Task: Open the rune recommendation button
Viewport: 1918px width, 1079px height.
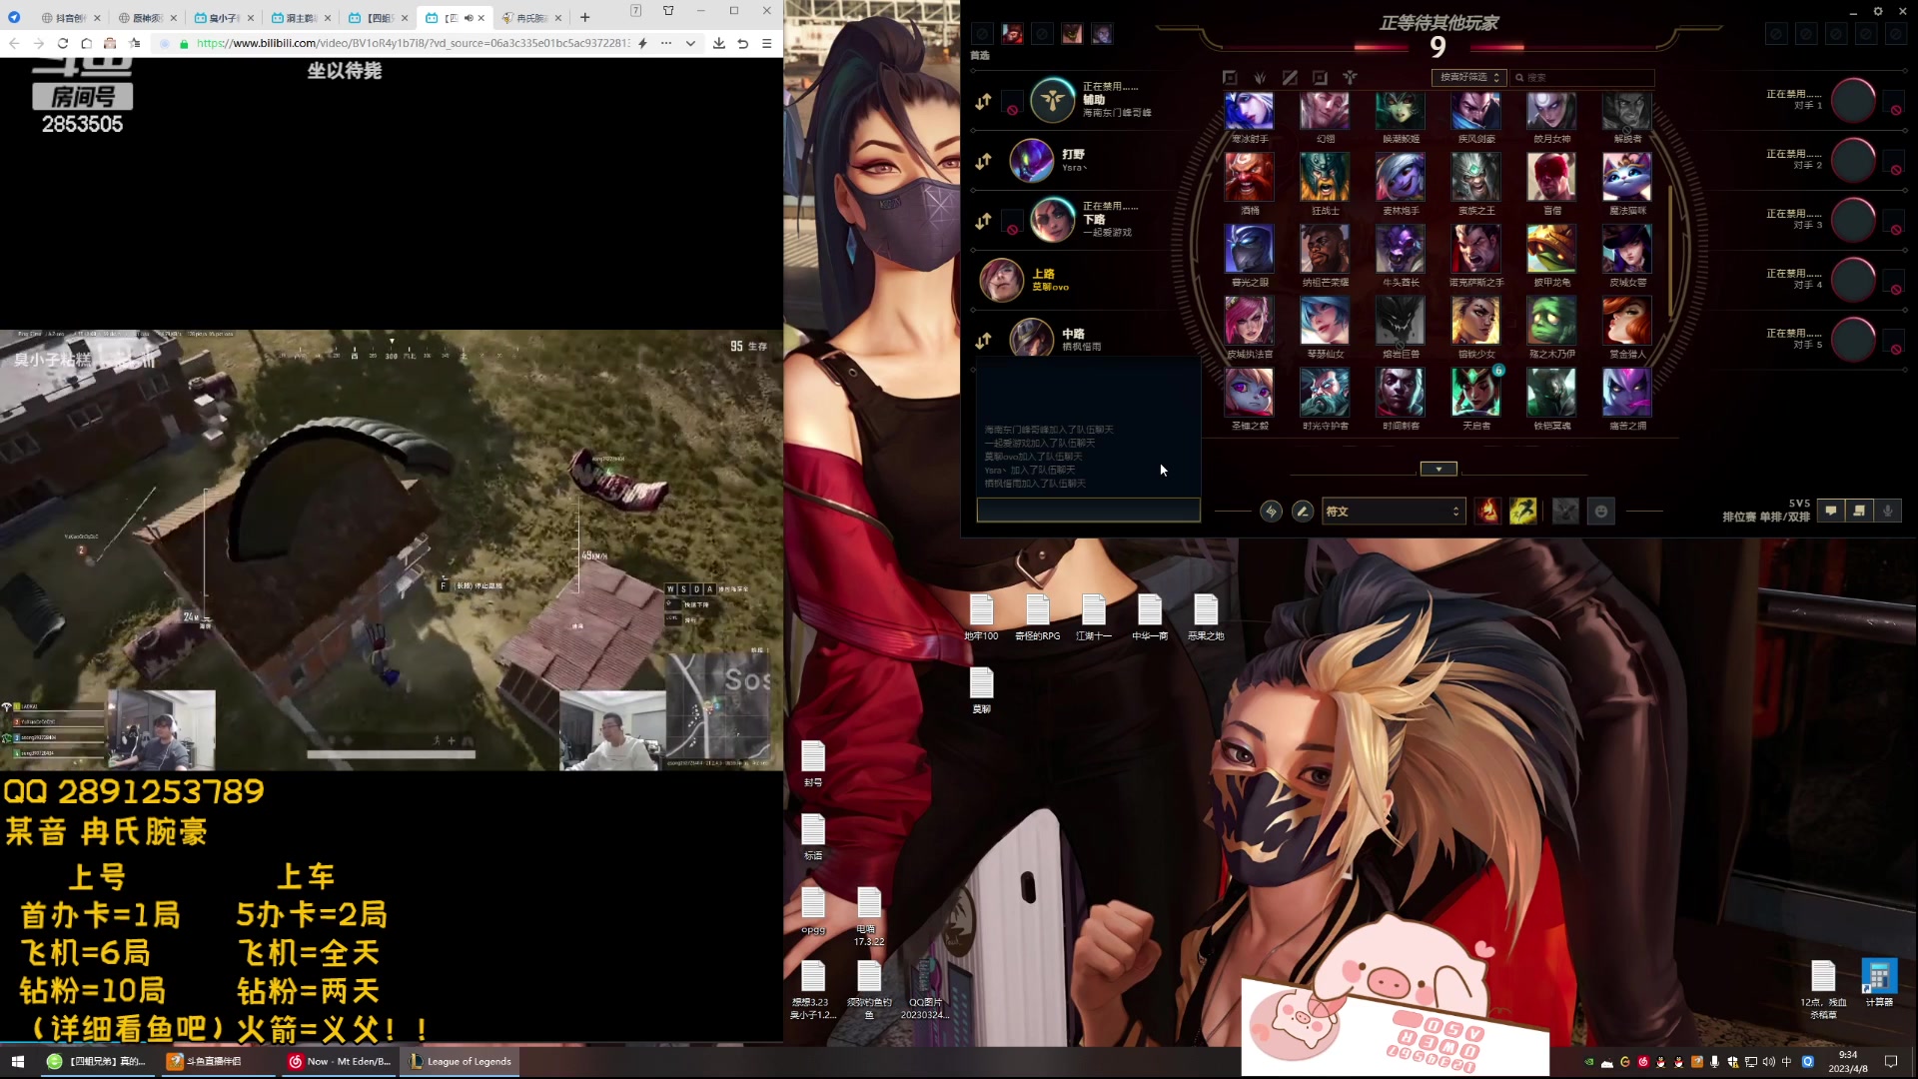Action: point(1271,512)
